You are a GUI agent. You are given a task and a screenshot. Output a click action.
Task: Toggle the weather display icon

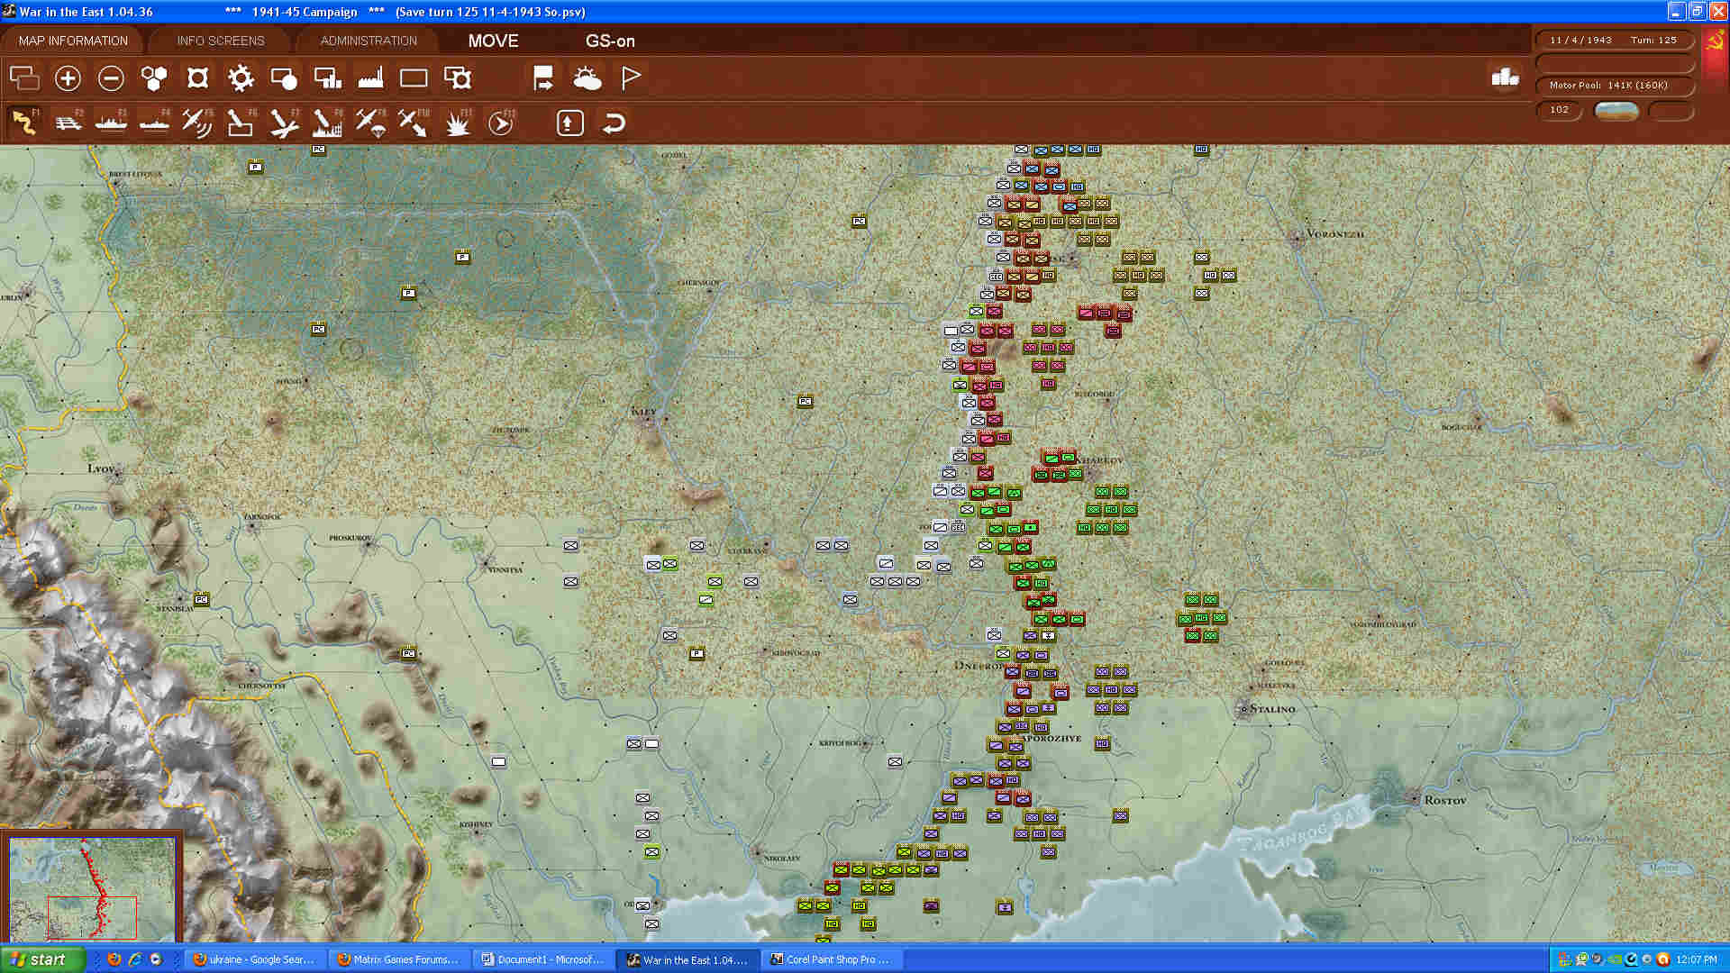click(587, 78)
